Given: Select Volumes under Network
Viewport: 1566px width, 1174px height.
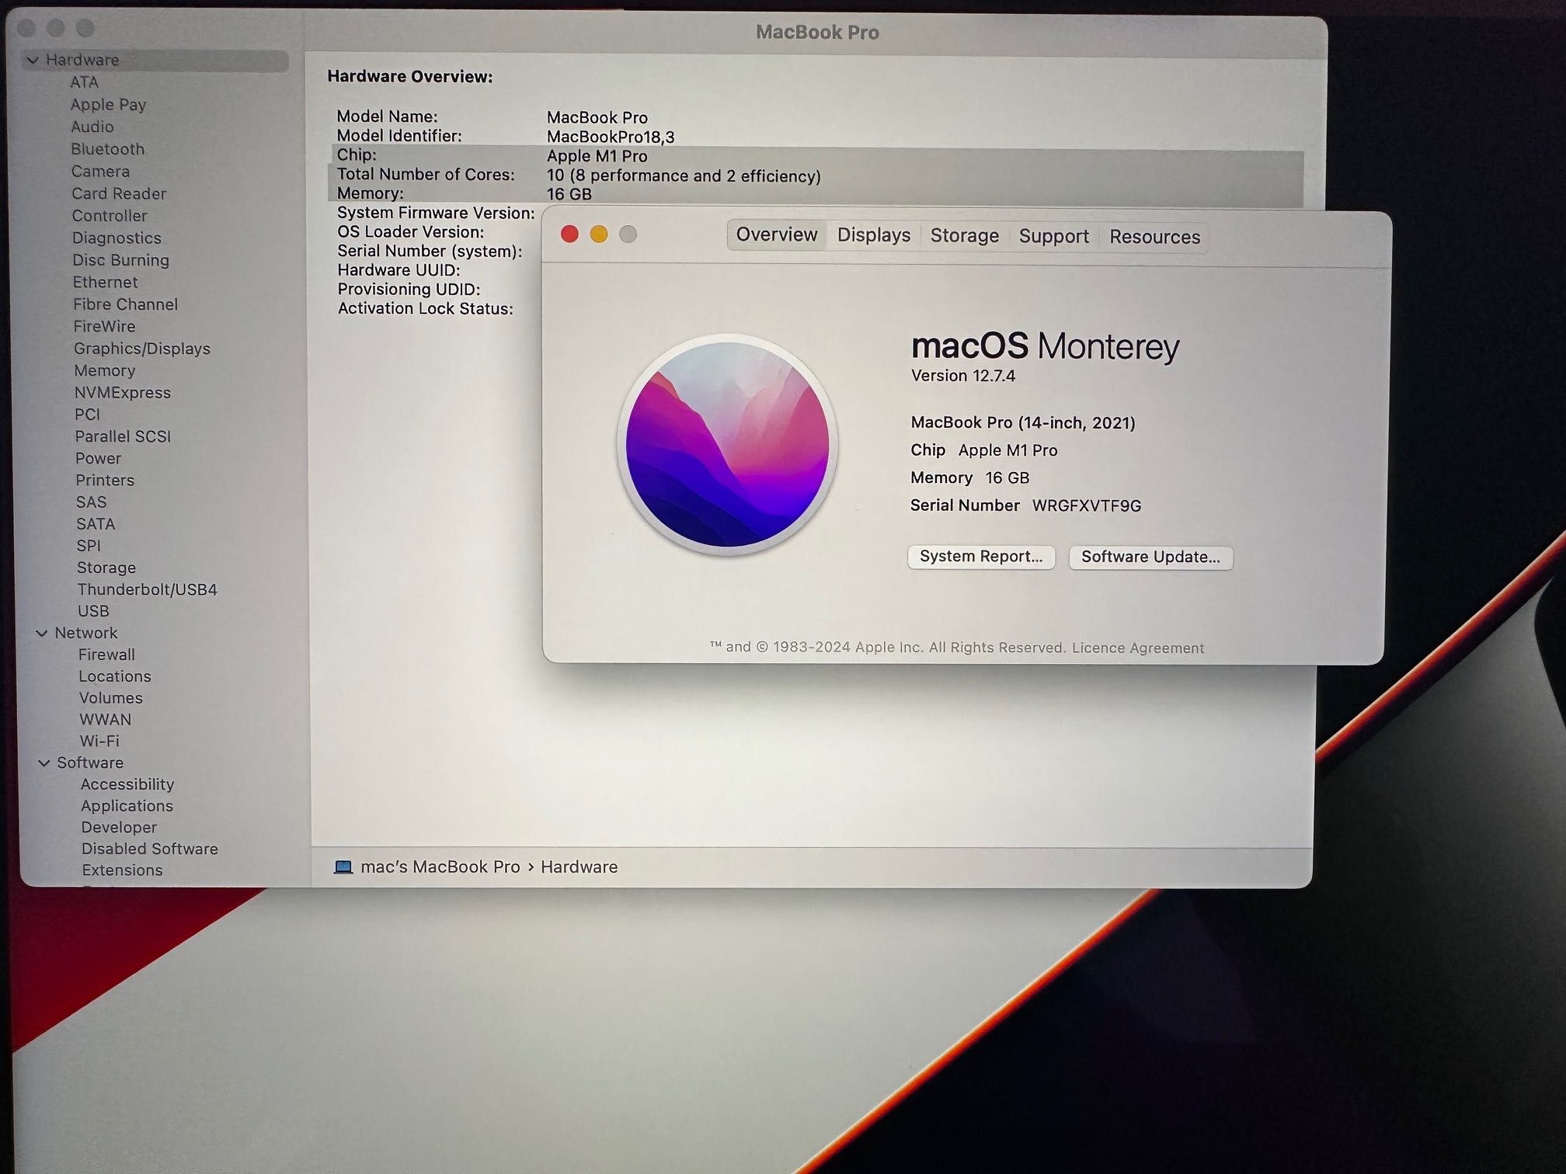Looking at the screenshot, I should coord(110,698).
